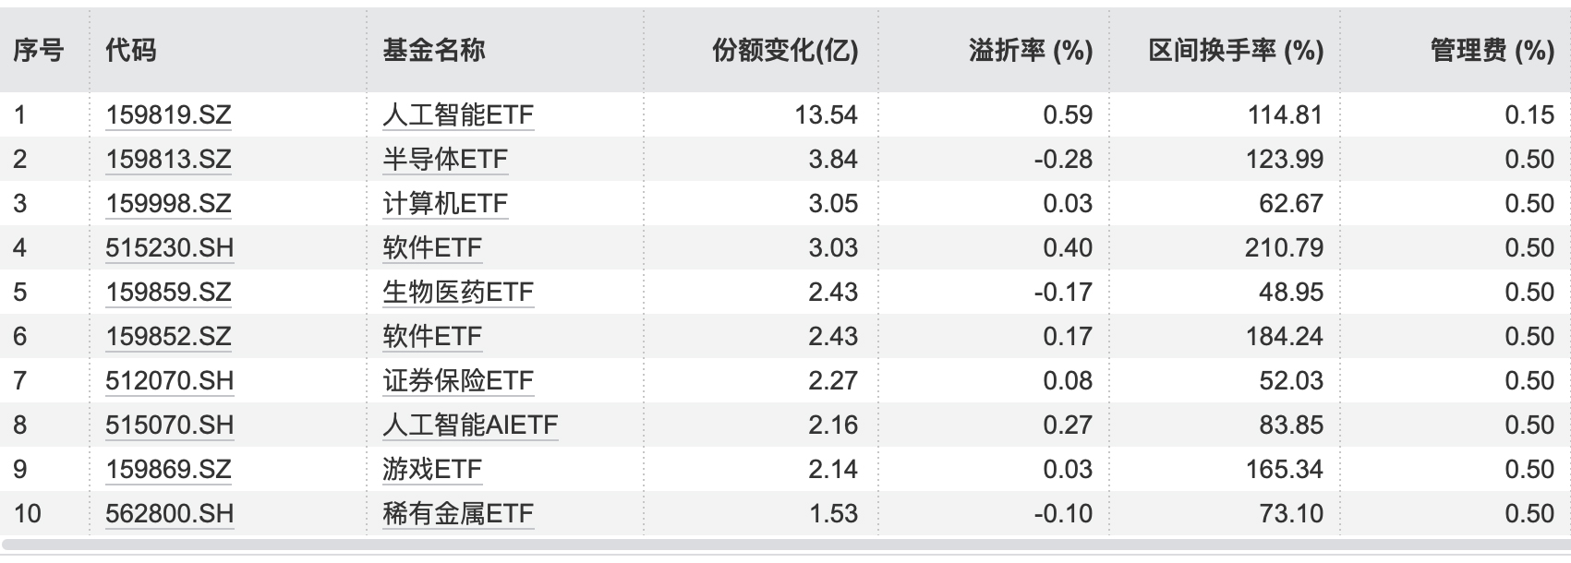Select fund code 159998.SZ

168,203
